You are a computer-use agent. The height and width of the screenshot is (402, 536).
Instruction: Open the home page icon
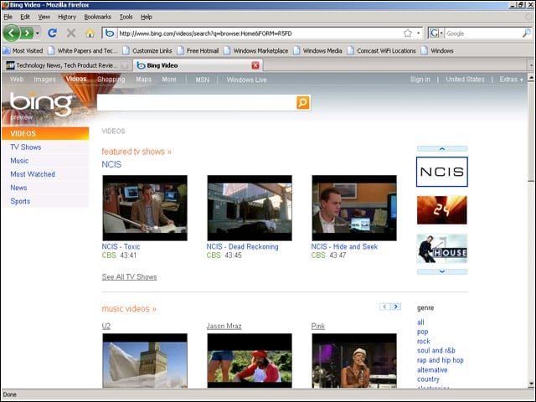point(90,33)
